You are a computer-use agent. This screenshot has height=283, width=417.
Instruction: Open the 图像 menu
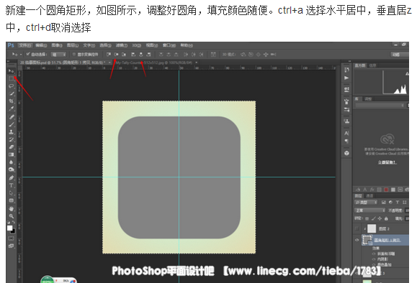pos(57,45)
